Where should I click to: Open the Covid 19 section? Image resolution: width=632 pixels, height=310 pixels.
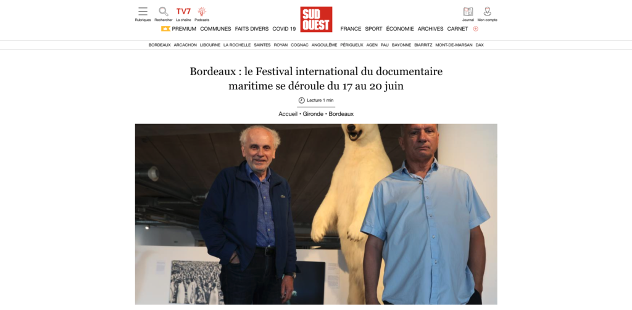coord(284,28)
